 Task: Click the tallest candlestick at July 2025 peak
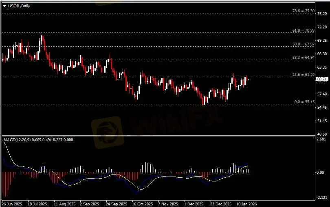click(42, 43)
